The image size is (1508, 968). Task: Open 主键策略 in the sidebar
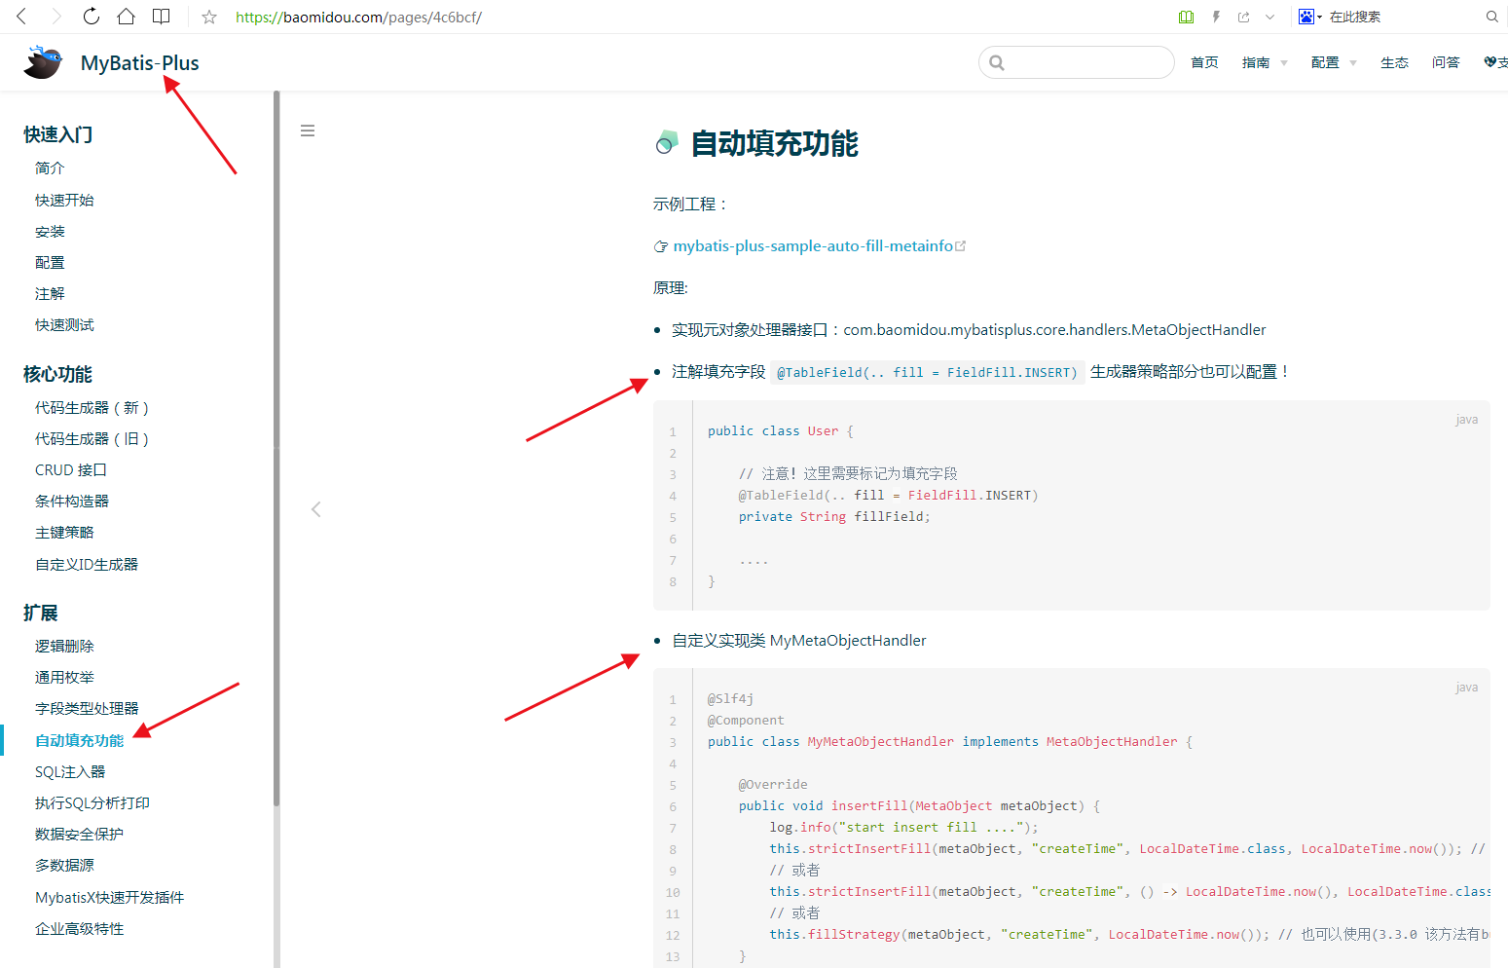(x=64, y=533)
